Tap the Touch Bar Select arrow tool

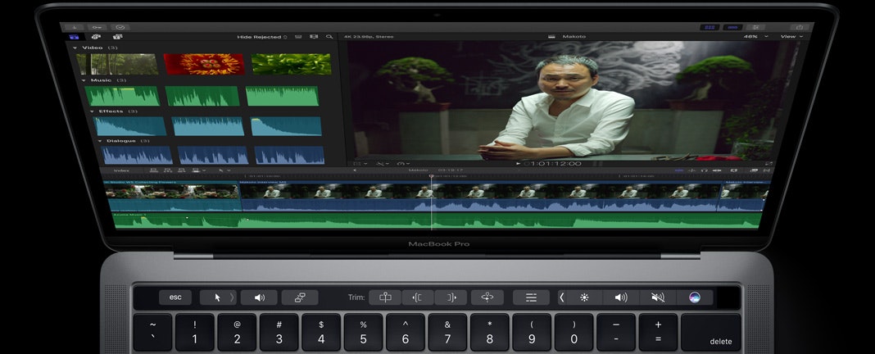pos(217,297)
